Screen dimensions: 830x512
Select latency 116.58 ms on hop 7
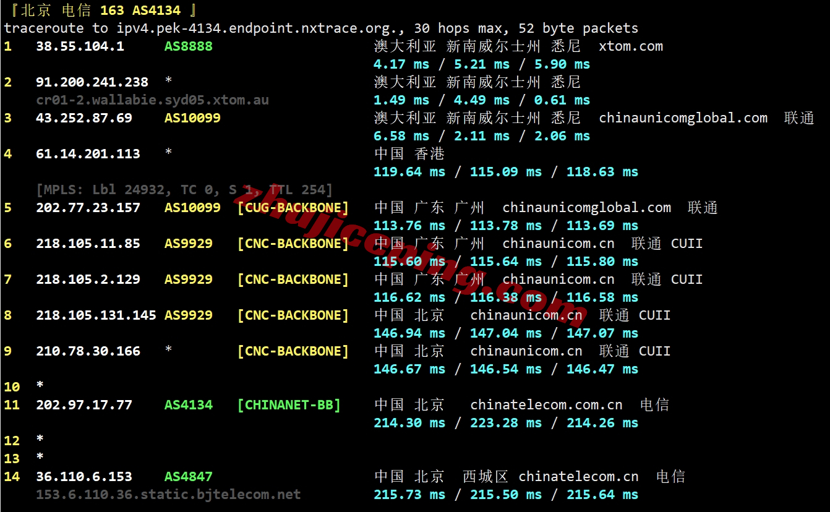602,297
